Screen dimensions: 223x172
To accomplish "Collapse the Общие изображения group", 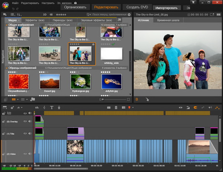I will pos(6,25).
